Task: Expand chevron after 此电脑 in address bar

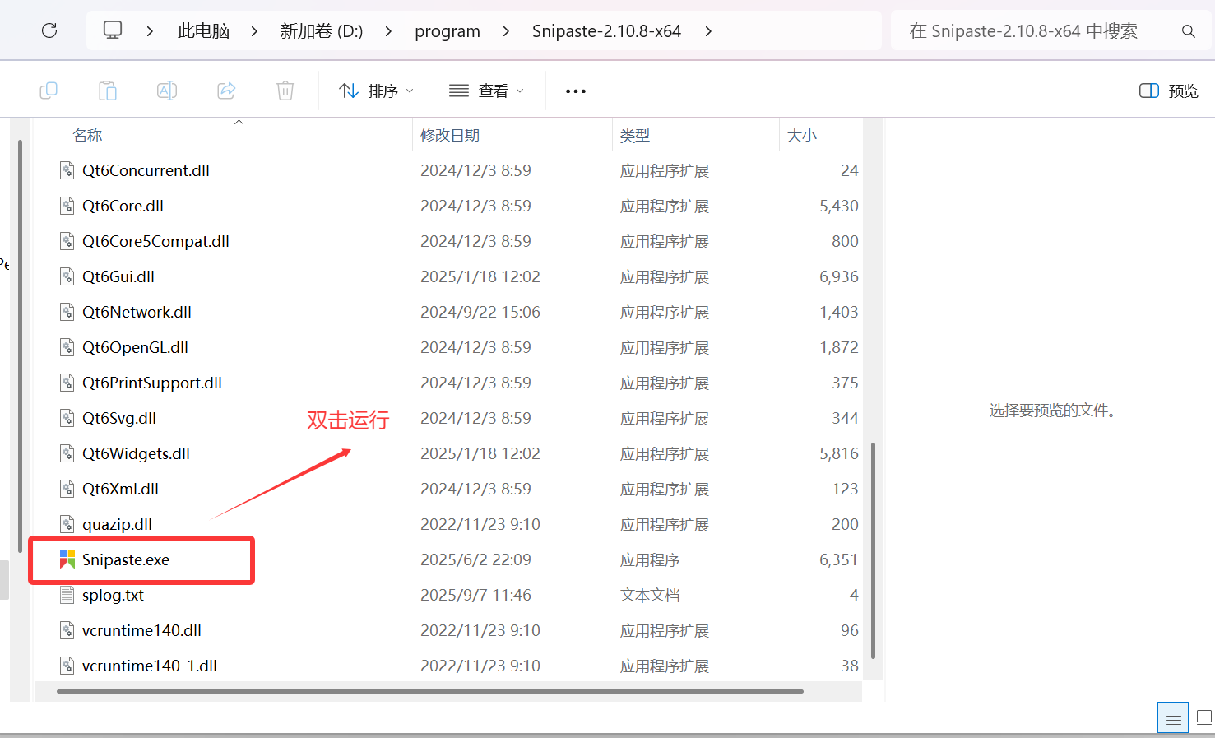Action: [x=254, y=31]
